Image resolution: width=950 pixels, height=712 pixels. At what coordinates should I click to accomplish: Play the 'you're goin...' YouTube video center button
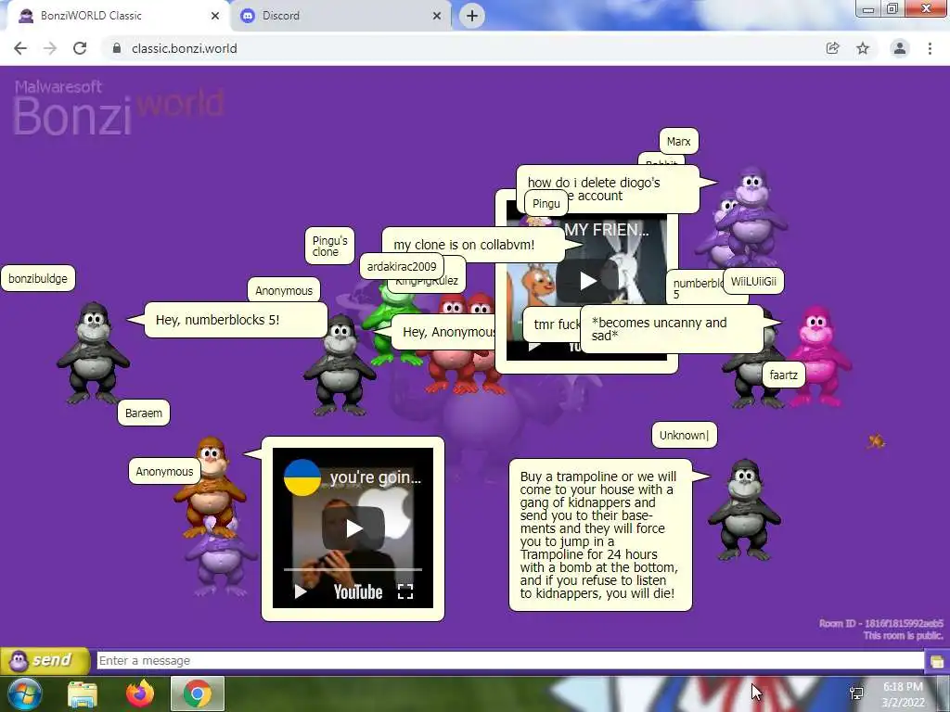pos(353,528)
